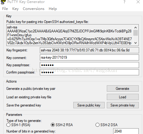Click the public key scrollbar up arrow
This screenshot has height=134, width=143.
[135, 28]
